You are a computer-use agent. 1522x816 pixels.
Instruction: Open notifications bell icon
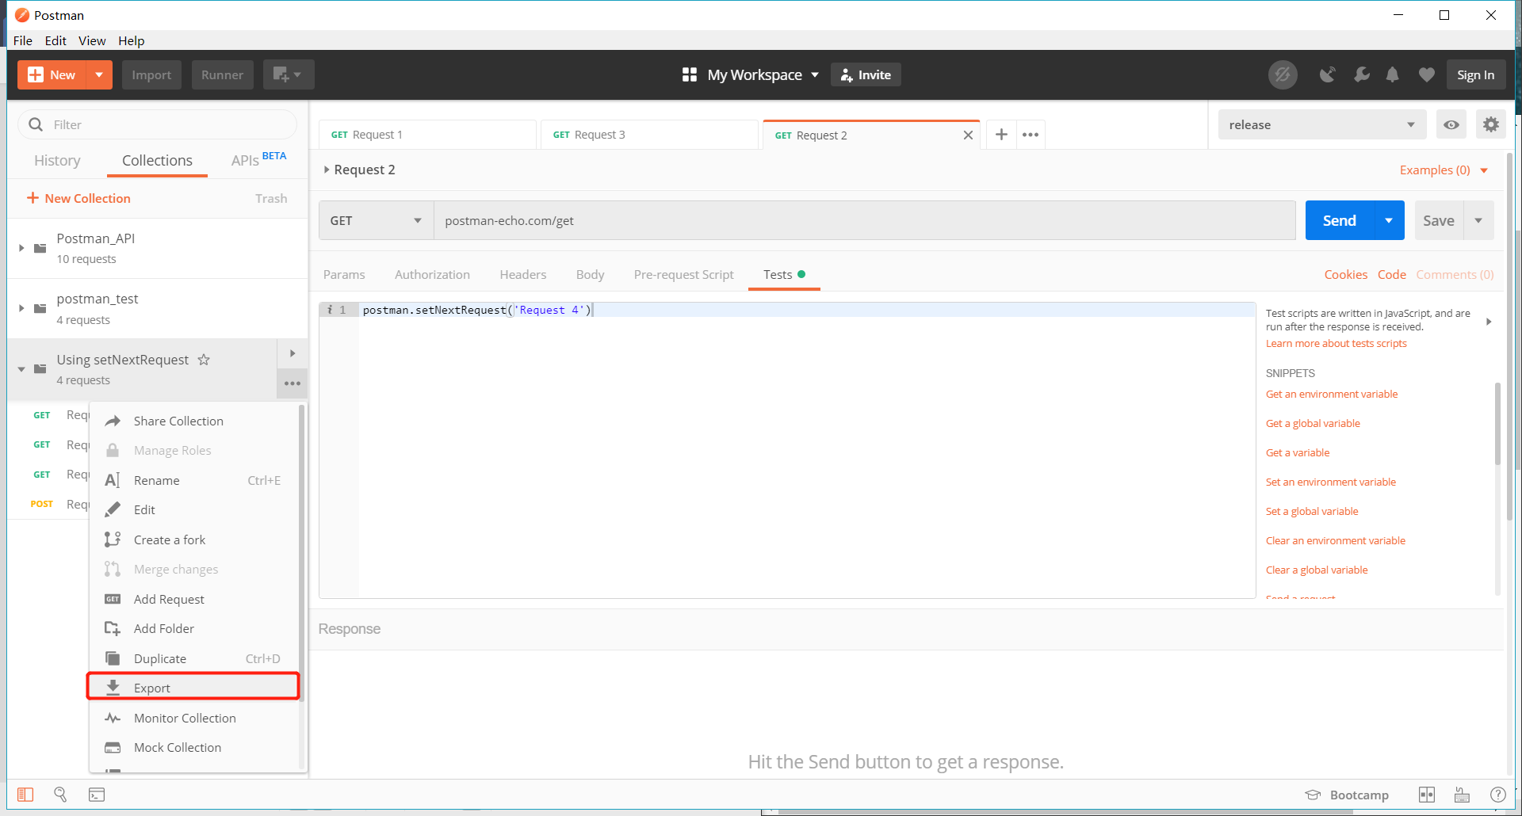click(x=1393, y=74)
